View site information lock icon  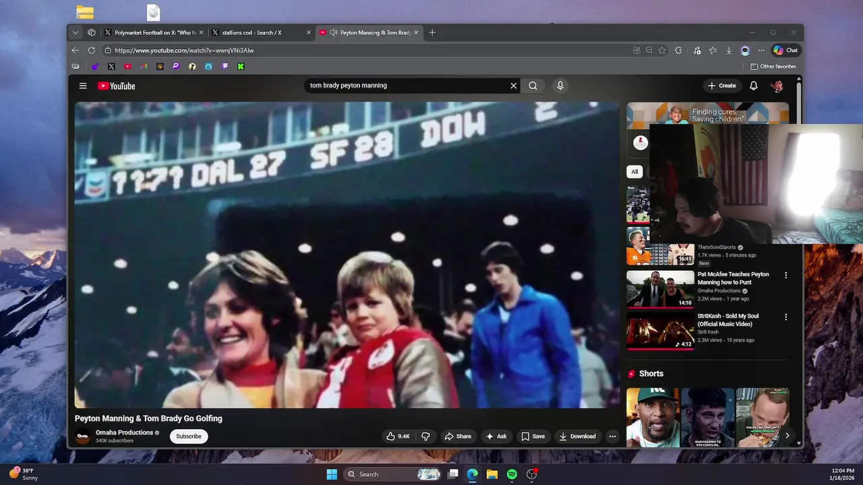coord(108,51)
